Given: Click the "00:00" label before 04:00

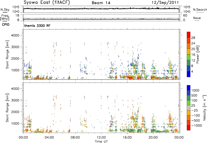Looking at the screenshot, I should tap(23, 138).
